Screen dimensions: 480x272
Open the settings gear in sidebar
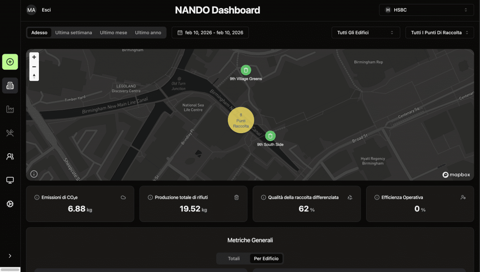click(x=10, y=204)
